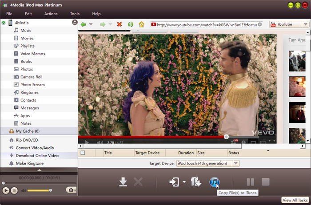Screen dimensions: 311x205
Task: Select the Playlists icon in sidebar
Action: 16,46
